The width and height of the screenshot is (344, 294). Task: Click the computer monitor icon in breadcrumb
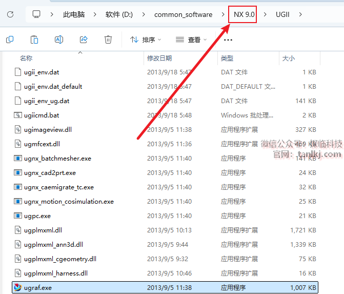tap(36, 14)
